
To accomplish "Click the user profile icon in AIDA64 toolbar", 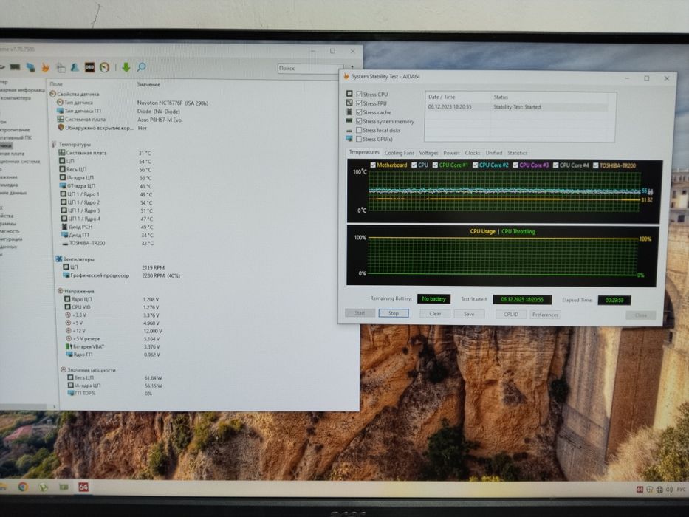I will click(x=75, y=67).
